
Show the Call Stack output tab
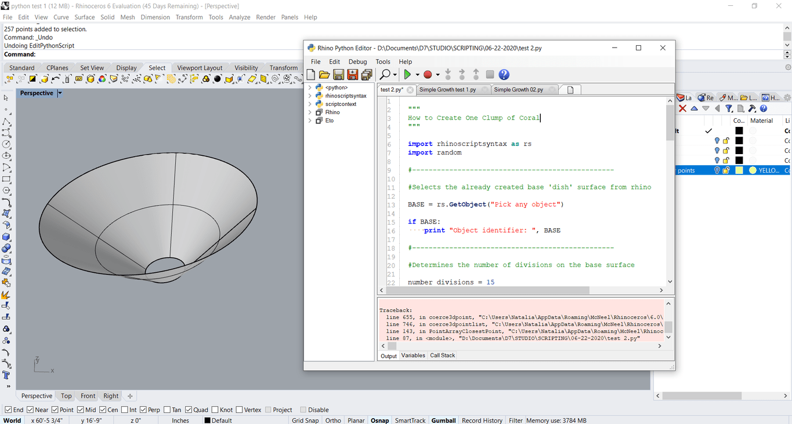[x=442, y=356]
